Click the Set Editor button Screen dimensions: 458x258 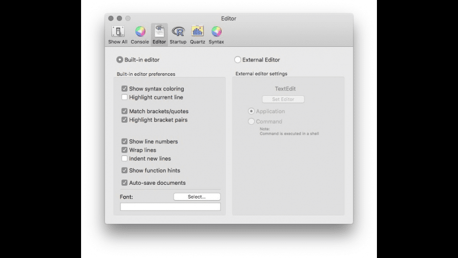point(283,100)
